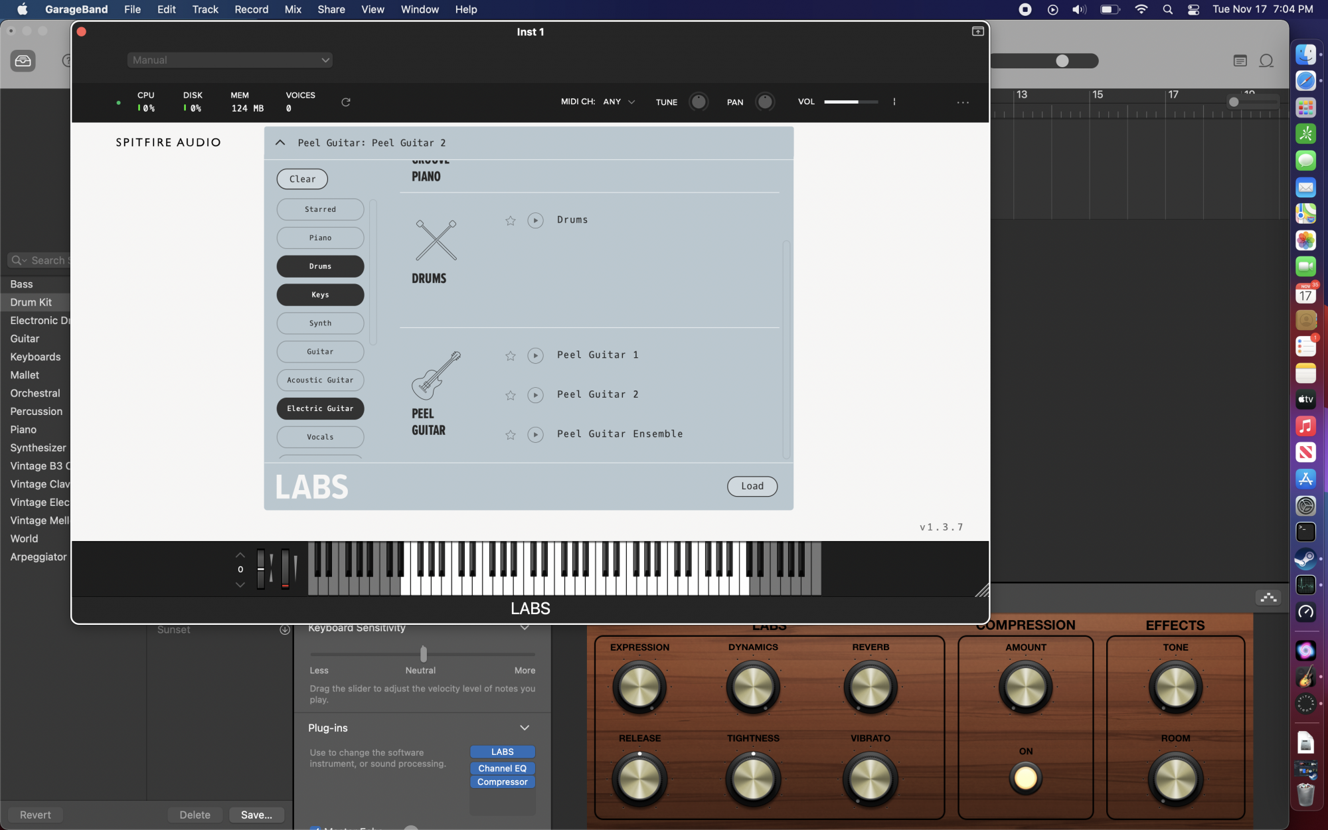
Task: Click the octave up arrow beside keyboard
Action: pos(240,555)
